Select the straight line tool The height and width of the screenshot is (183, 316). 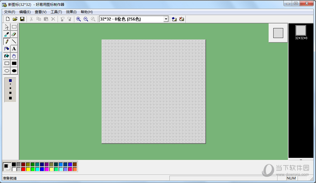point(14,42)
